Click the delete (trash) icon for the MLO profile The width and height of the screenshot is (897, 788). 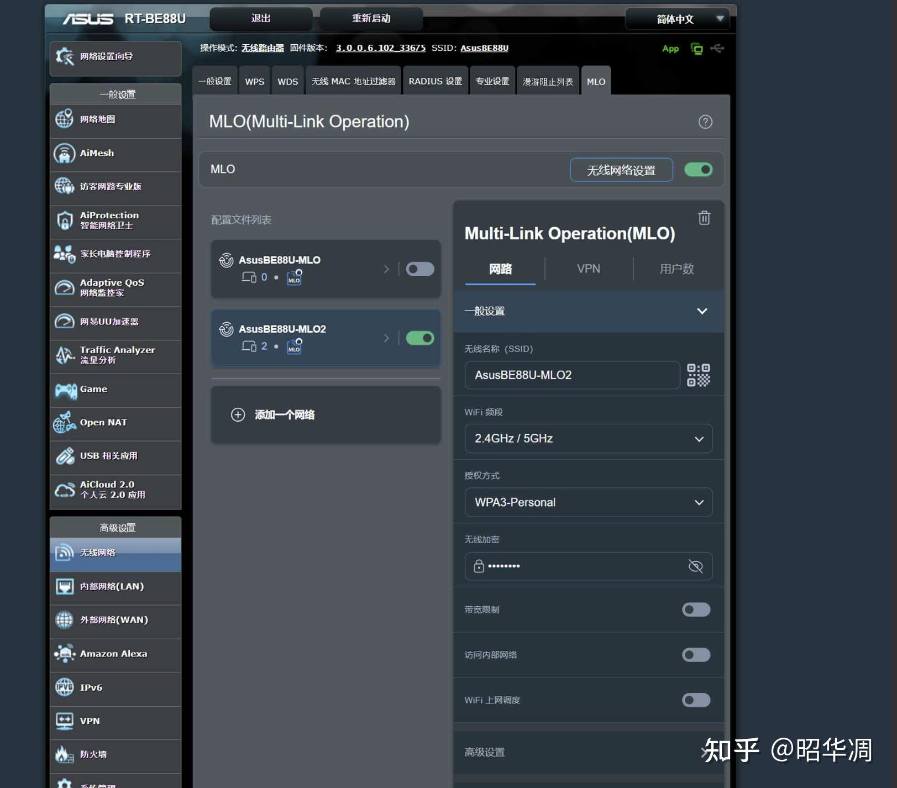click(704, 218)
